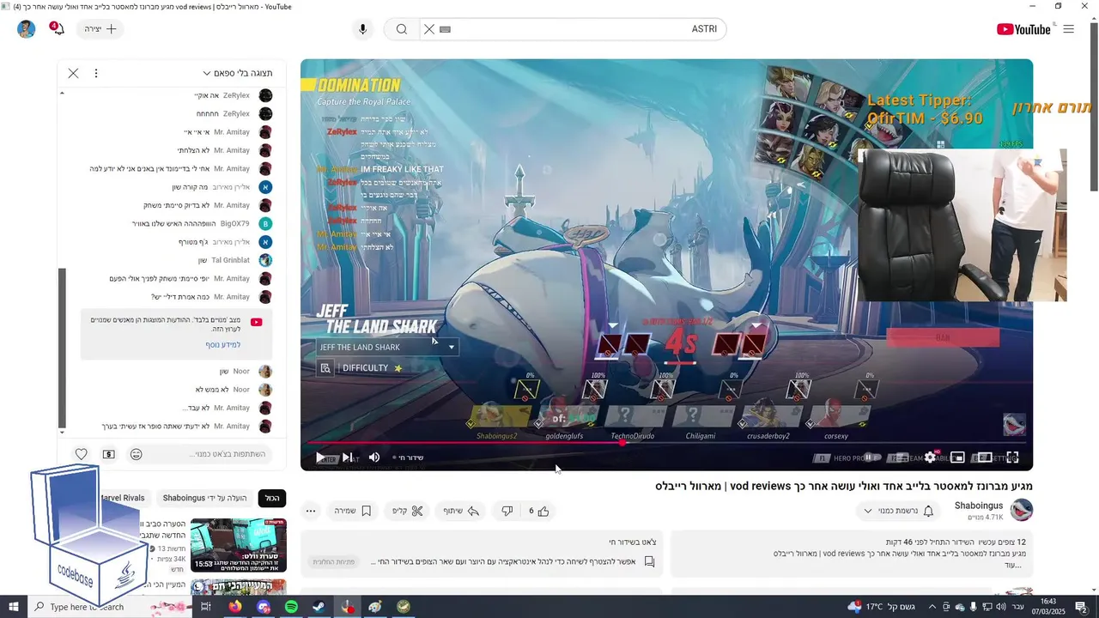Screen dimensions: 1099x618
Task: Start voice search with the microphone
Action: (x=362, y=29)
